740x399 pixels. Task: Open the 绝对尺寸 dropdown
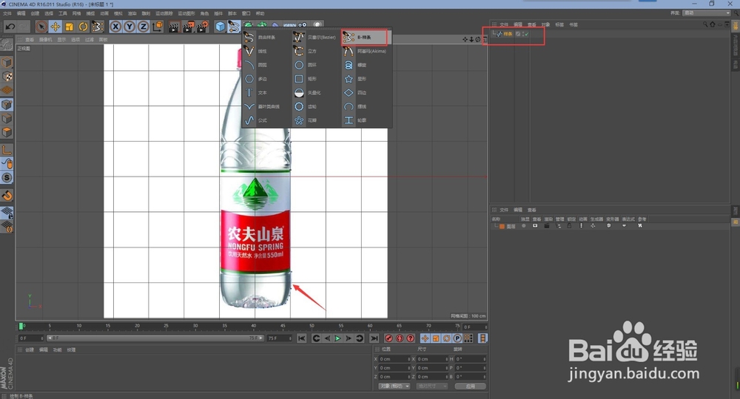432,386
